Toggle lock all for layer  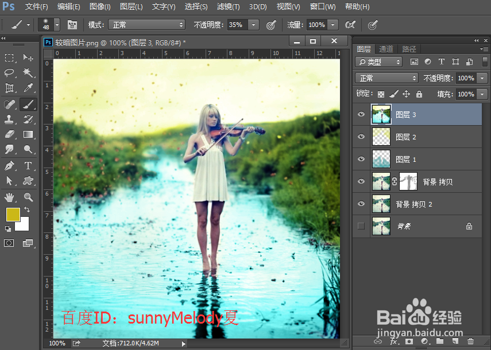click(x=419, y=94)
